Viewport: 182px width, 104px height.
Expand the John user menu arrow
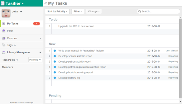pyautogui.click(x=21, y=12)
